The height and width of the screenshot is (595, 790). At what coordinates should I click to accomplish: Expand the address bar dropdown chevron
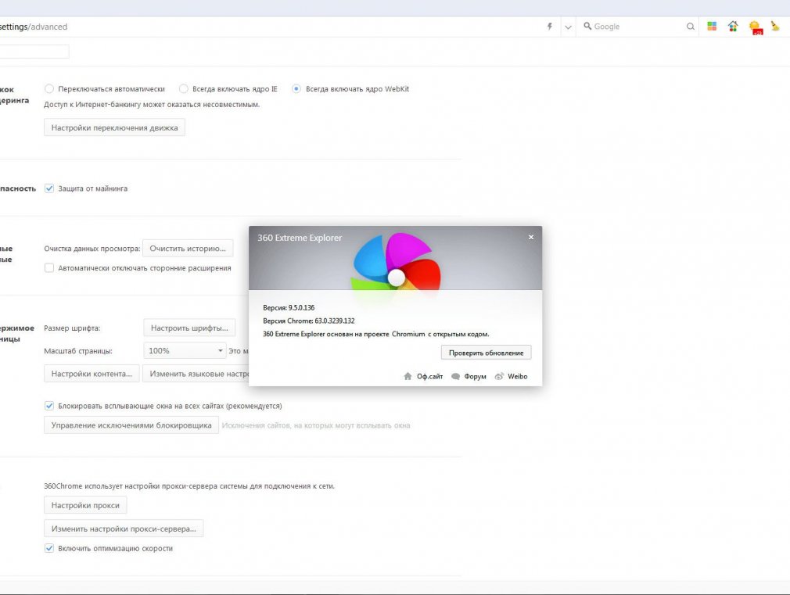click(x=568, y=27)
